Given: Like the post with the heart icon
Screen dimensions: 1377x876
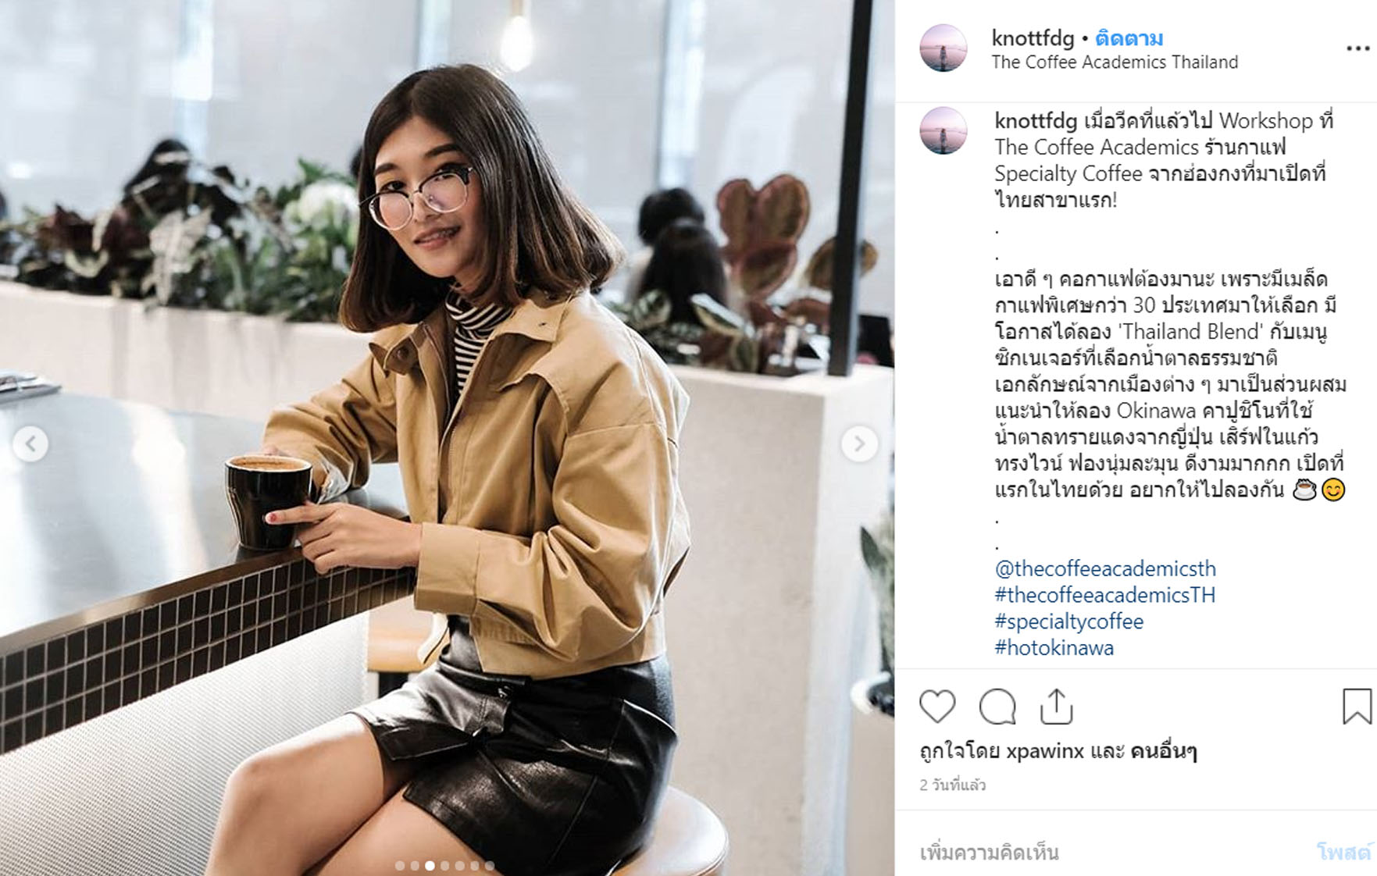Looking at the screenshot, I should pyautogui.click(x=937, y=707).
